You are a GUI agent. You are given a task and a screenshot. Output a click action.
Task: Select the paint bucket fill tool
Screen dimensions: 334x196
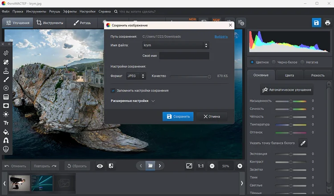point(6,132)
